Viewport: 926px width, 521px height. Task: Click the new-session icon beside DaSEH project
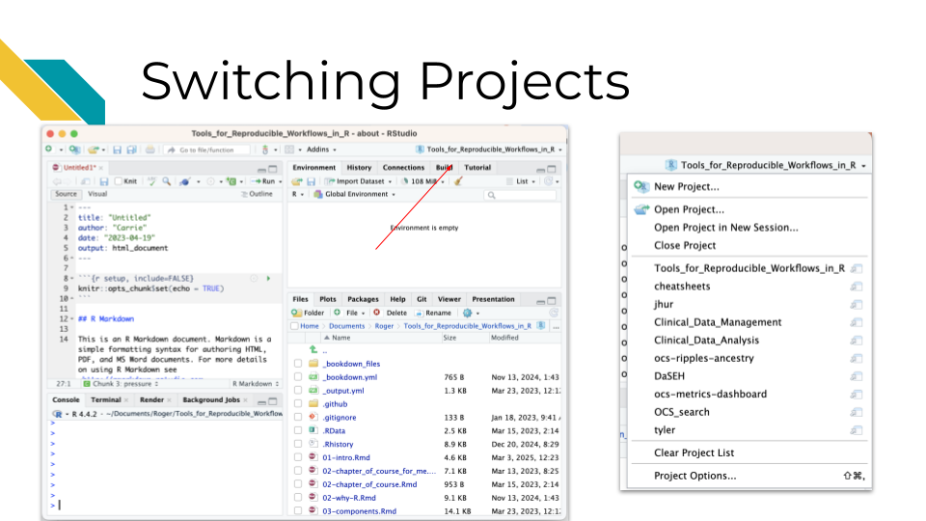tap(857, 376)
